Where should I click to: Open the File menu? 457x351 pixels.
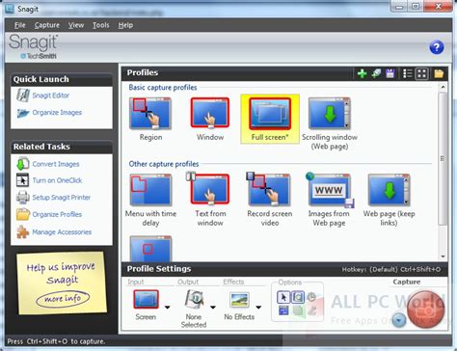20,25
